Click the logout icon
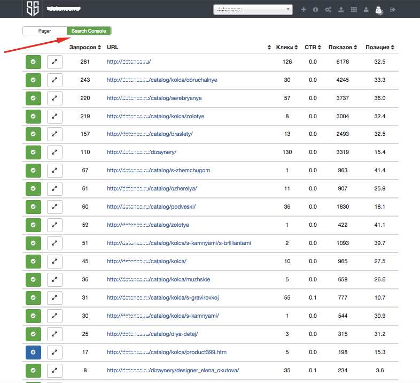This screenshot has height=383, width=420. pyautogui.click(x=393, y=10)
